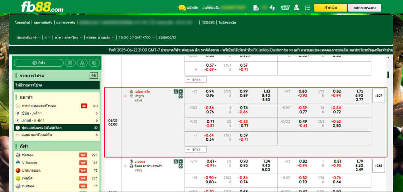Click draw 1X2 odds 5.50
Screen dimensions: 403x192
[267, 100]
